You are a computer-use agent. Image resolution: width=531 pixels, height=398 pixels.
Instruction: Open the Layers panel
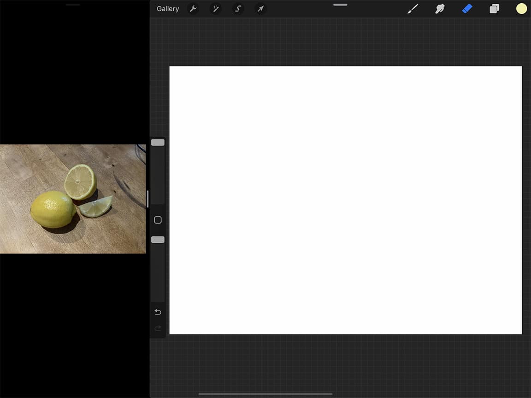click(x=494, y=8)
